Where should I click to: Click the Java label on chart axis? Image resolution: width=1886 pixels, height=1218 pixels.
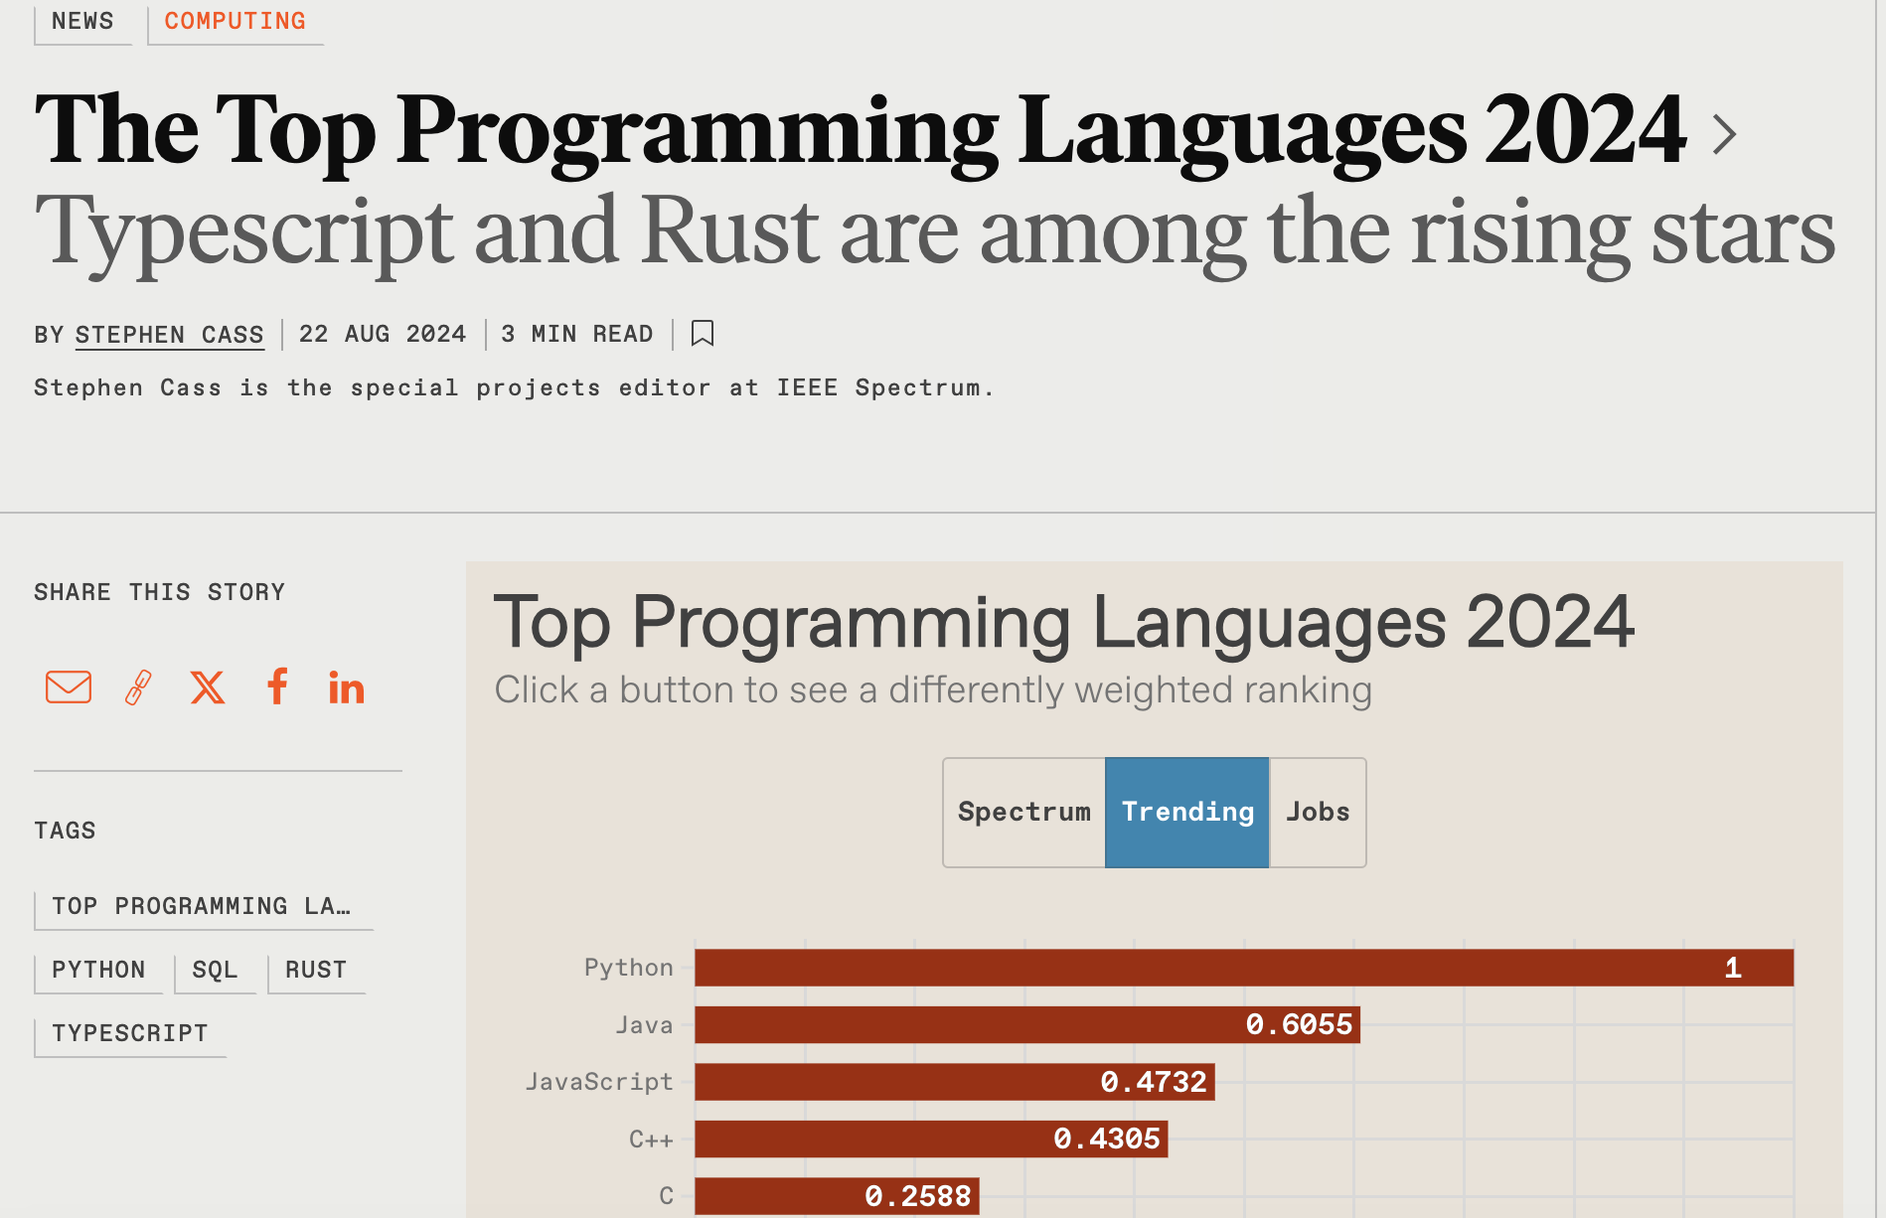644,1025
